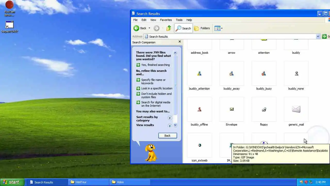
Task: Close the Search Companion pane
Action: pos(180,42)
